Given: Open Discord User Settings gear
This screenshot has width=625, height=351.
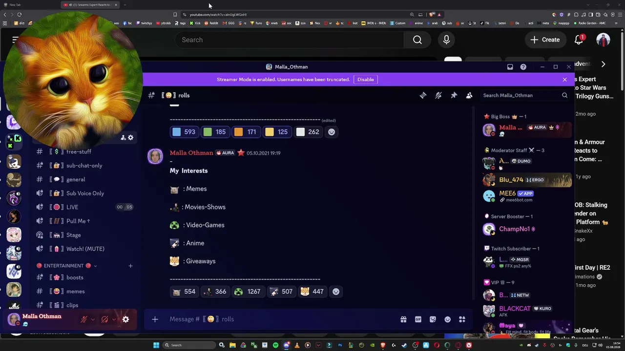Looking at the screenshot, I should [125, 320].
